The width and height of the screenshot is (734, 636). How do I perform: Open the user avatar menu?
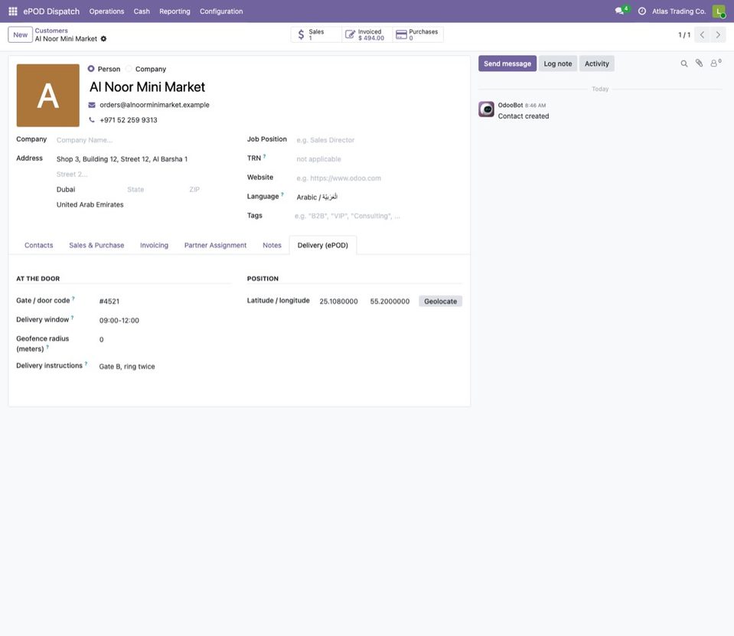[x=719, y=11]
